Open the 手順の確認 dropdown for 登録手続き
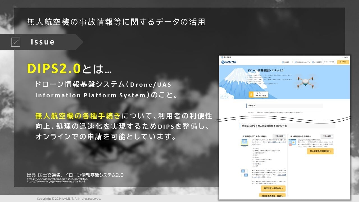Image resolution: width=359 pixels, height=202 pixels. click(x=327, y=136)
